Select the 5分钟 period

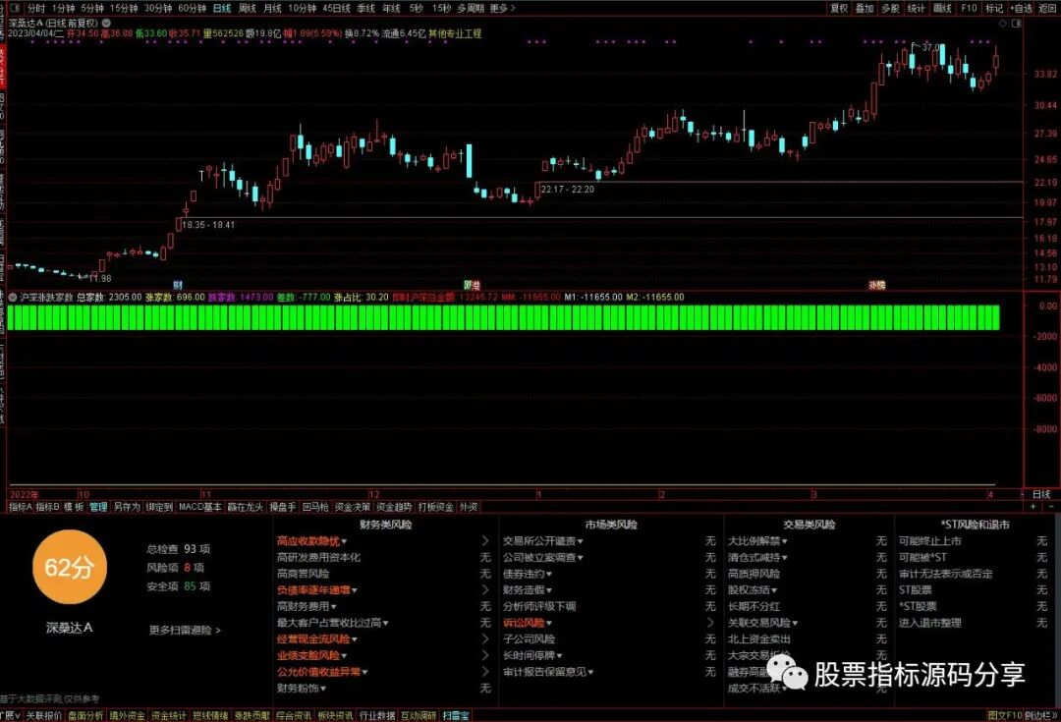click(x=92, y=8)
